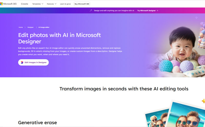Open the Create menu item

tap(25, 4)
